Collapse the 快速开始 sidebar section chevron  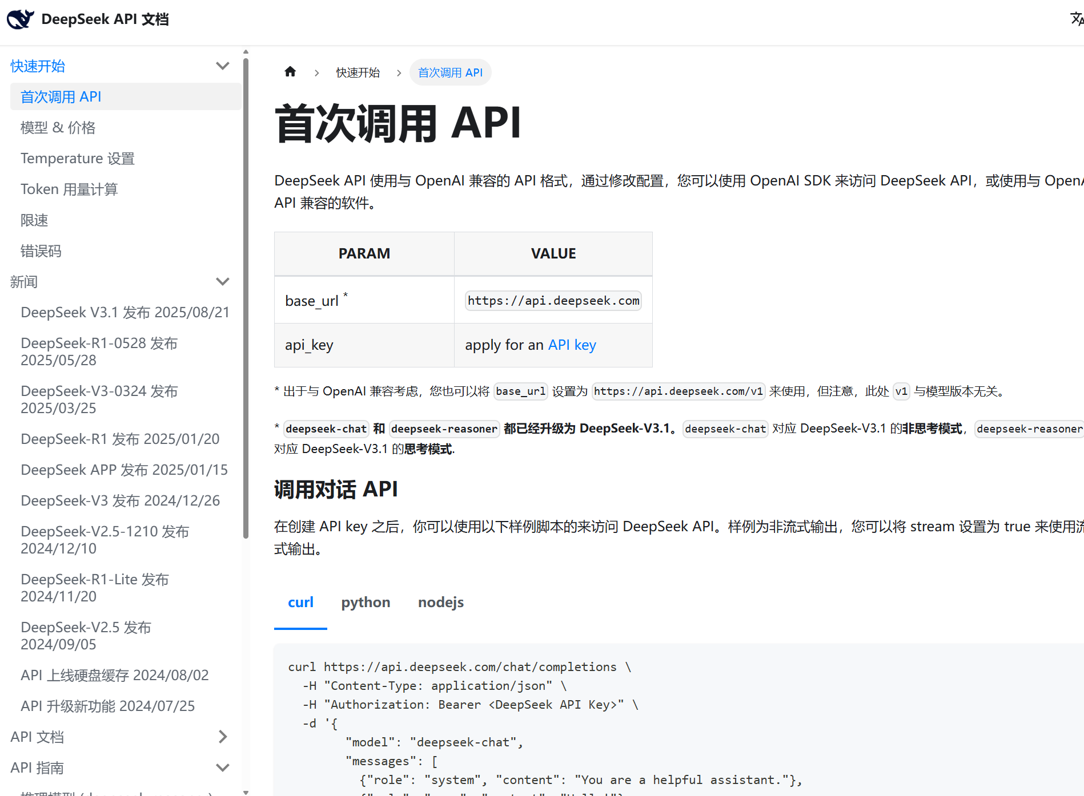tap(223, 66)
